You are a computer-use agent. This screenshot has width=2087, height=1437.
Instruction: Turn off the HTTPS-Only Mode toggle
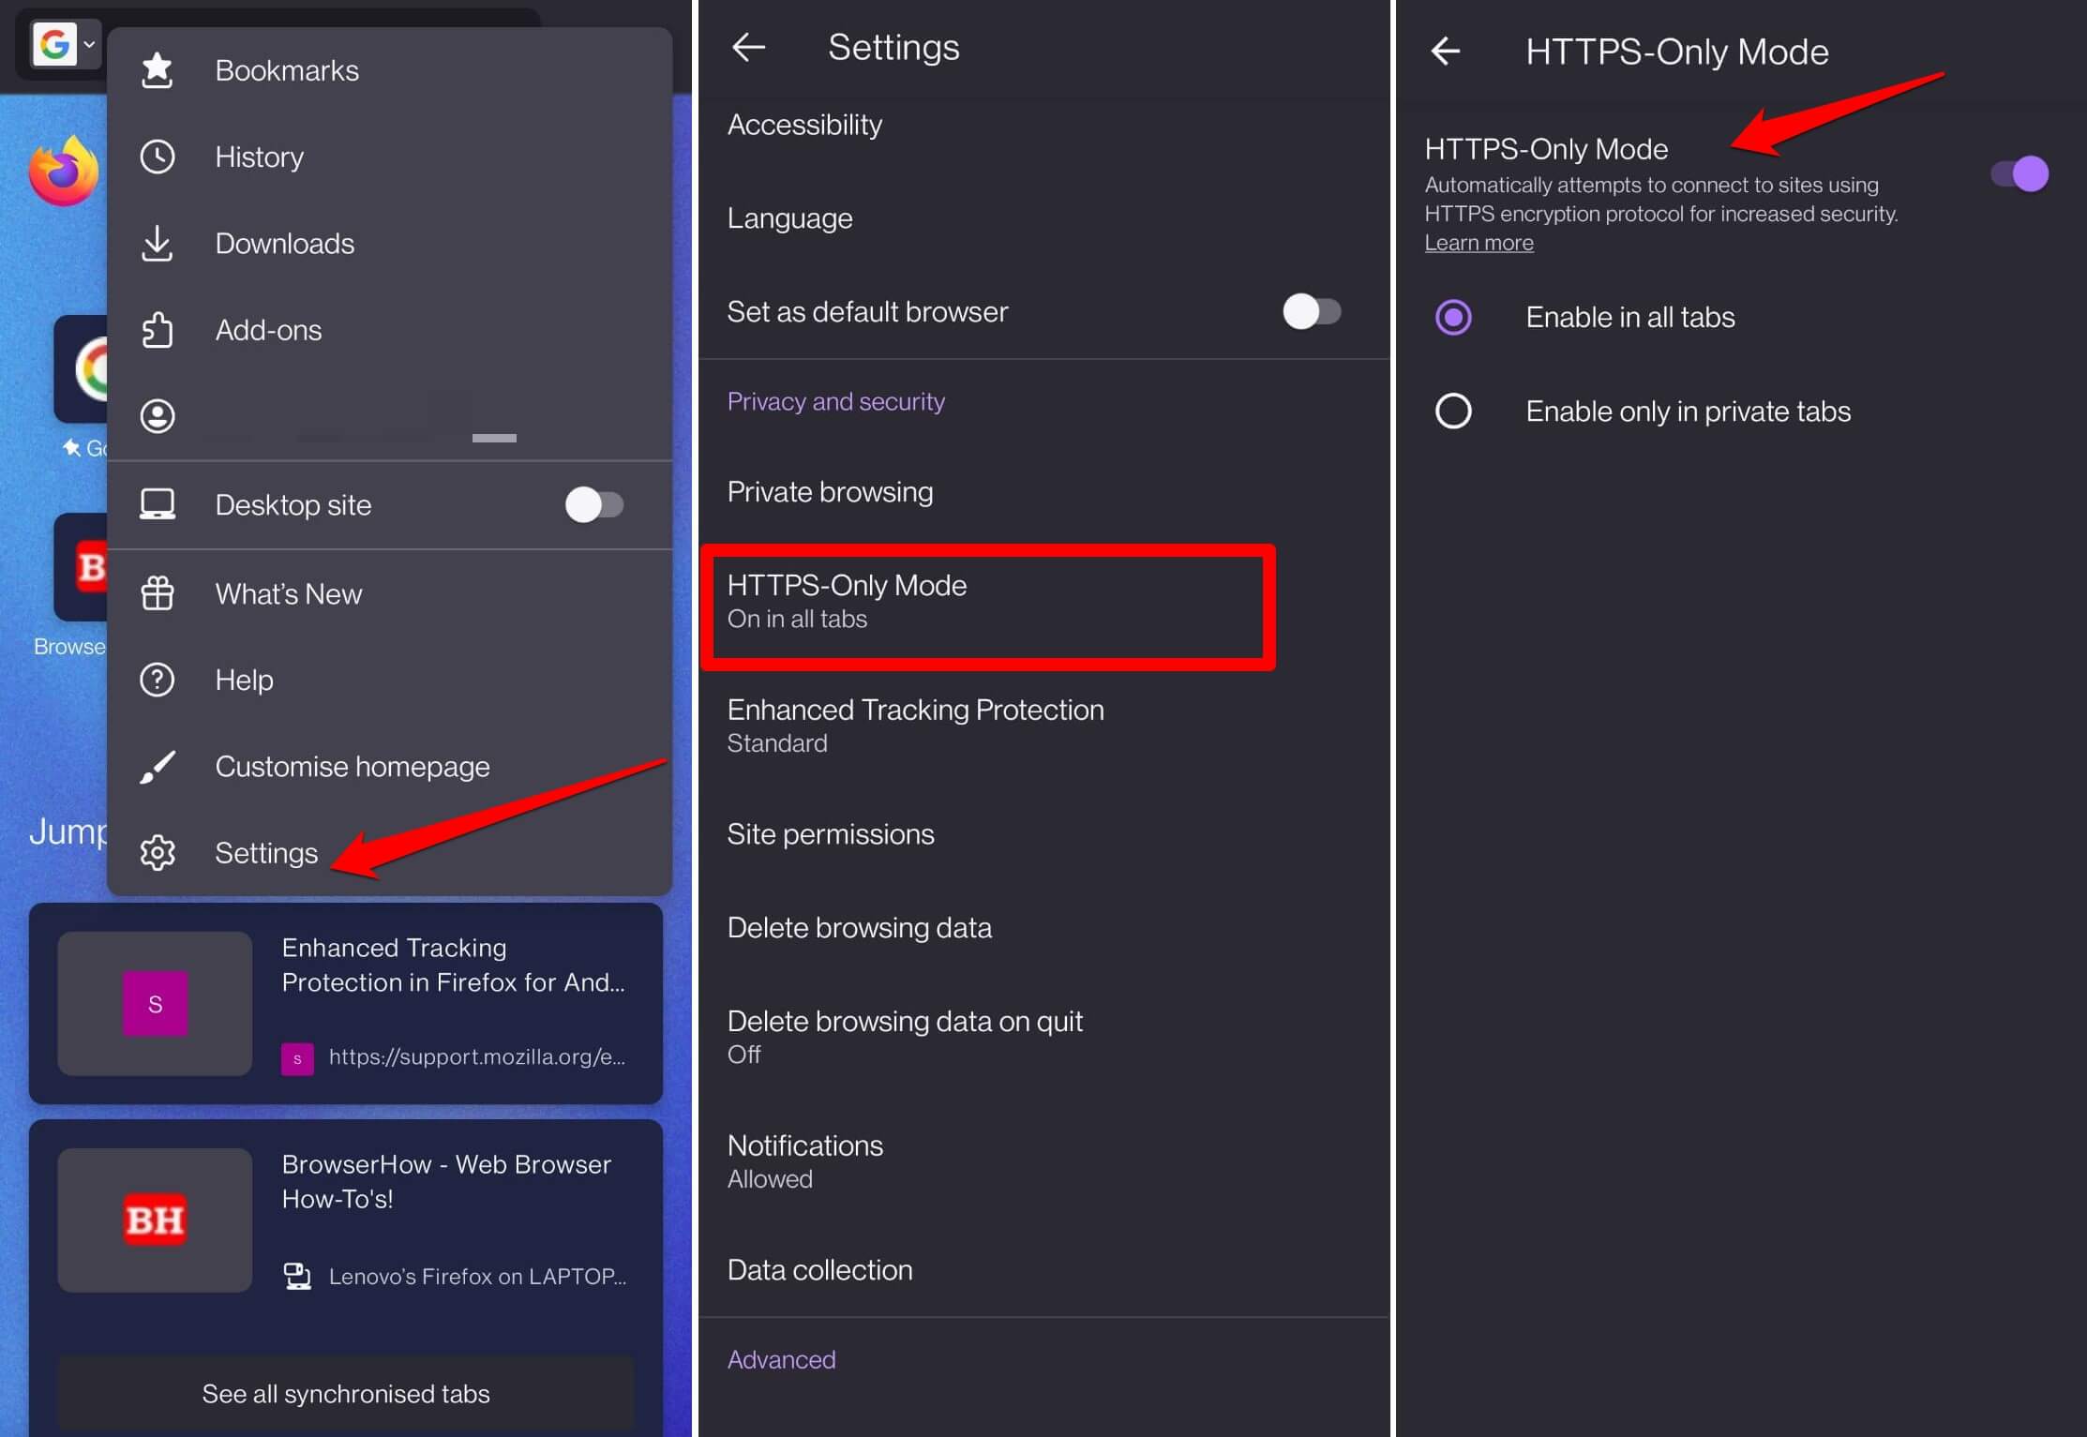tap(2019, 174)
